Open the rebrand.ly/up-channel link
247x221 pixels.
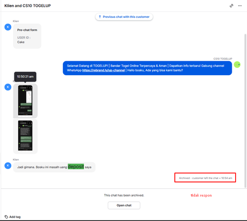[x=103, y=70]
